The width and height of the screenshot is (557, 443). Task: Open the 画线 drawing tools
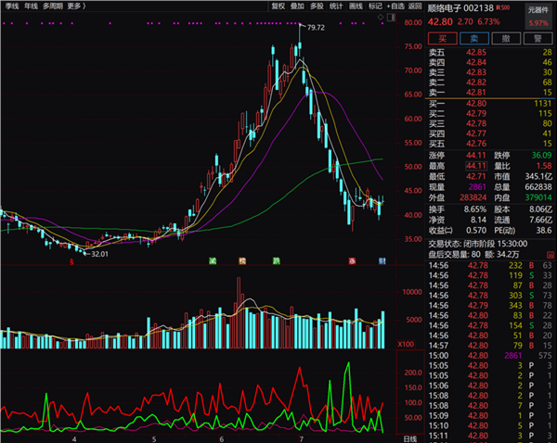(x=356, y=6)
